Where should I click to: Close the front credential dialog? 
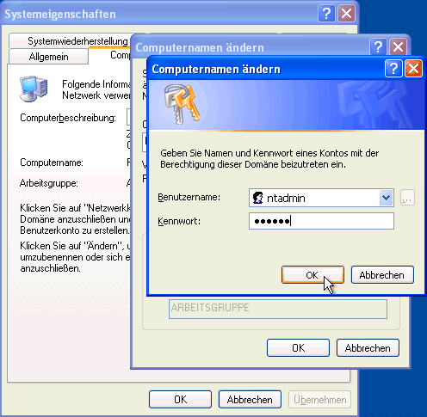[413, 69]
